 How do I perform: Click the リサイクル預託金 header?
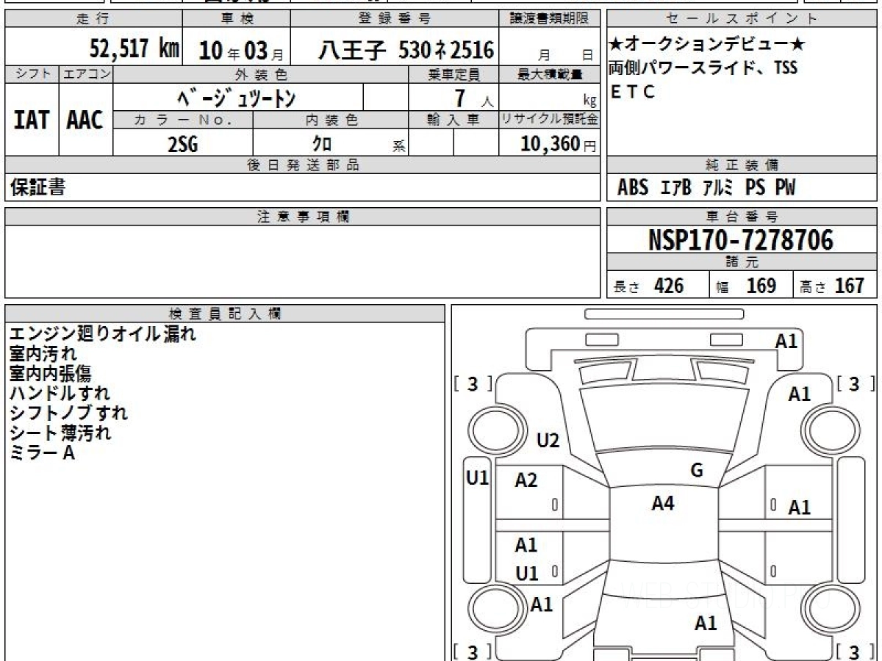(x=550, y=120)
